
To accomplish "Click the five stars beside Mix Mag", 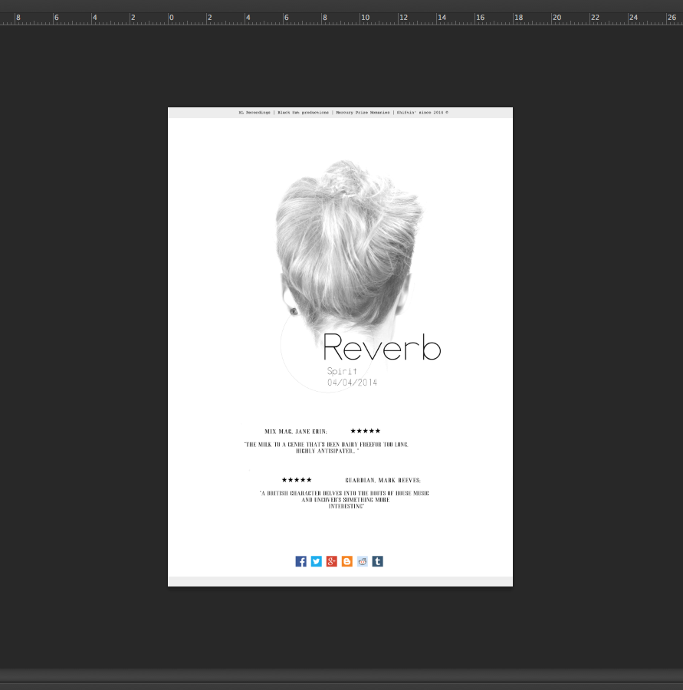I will (x=366, y=431).
